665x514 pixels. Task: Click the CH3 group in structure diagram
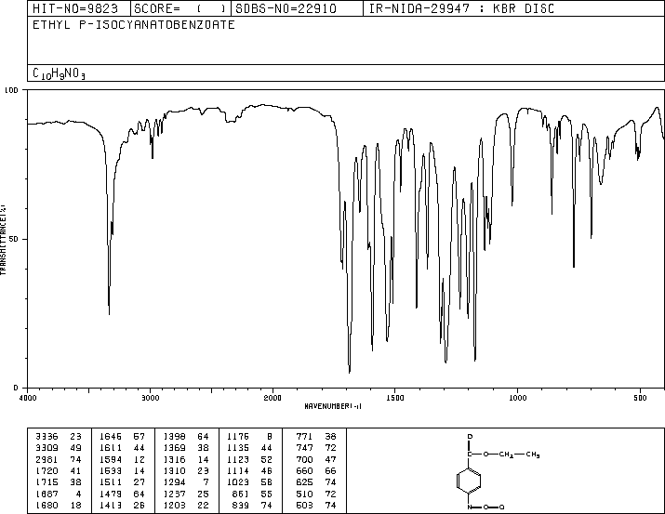point(533,455)
